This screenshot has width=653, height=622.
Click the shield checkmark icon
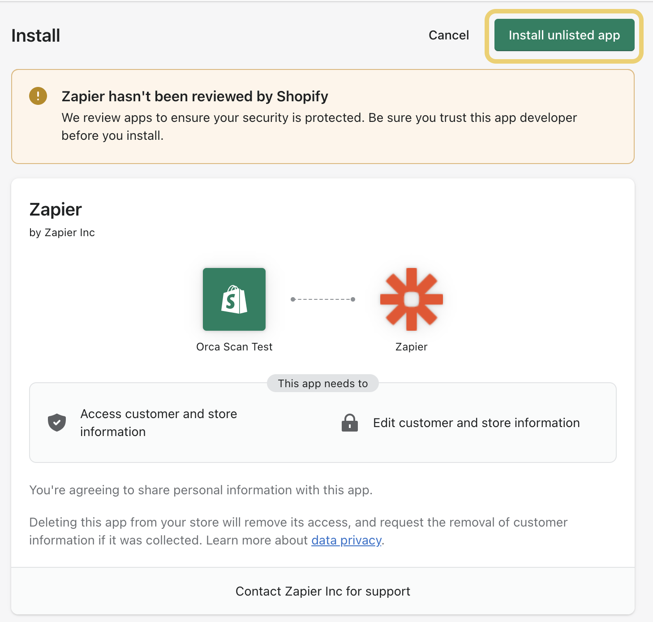[57, 423]
